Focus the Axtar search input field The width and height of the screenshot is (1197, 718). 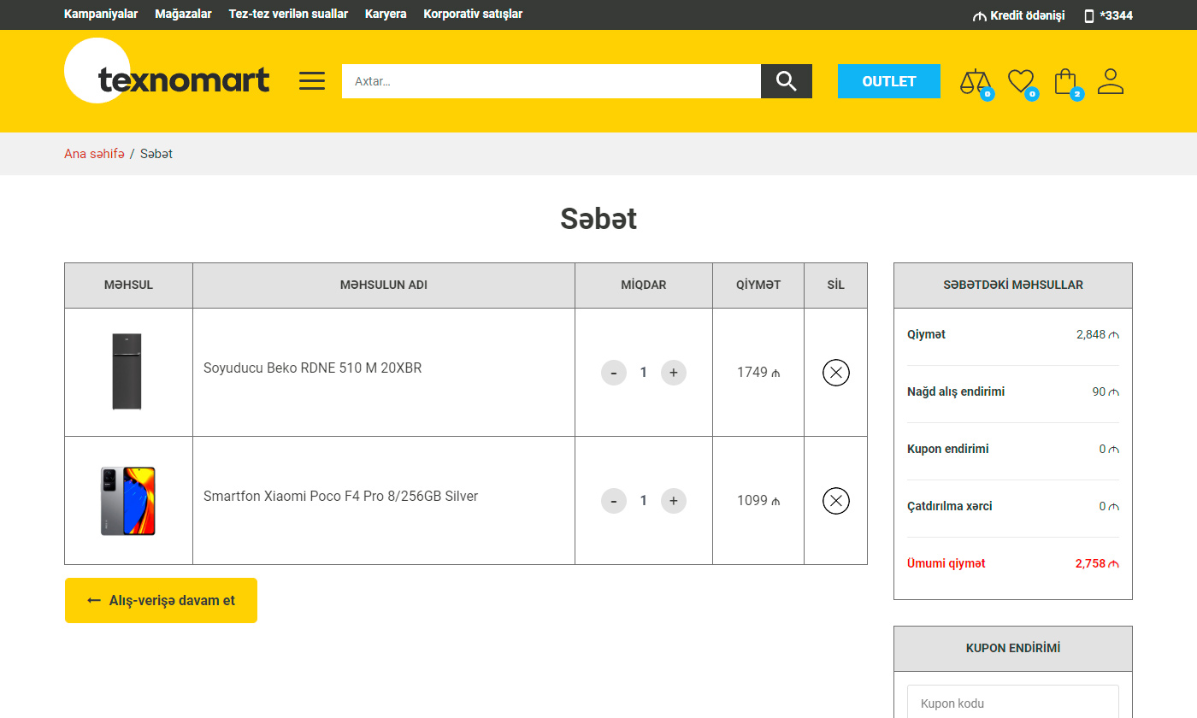(x=551, y=81)
